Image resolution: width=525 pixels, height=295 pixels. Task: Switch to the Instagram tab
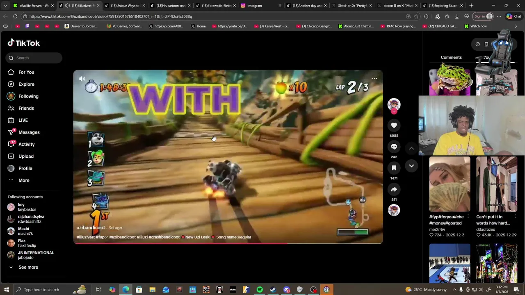[261, 6]
